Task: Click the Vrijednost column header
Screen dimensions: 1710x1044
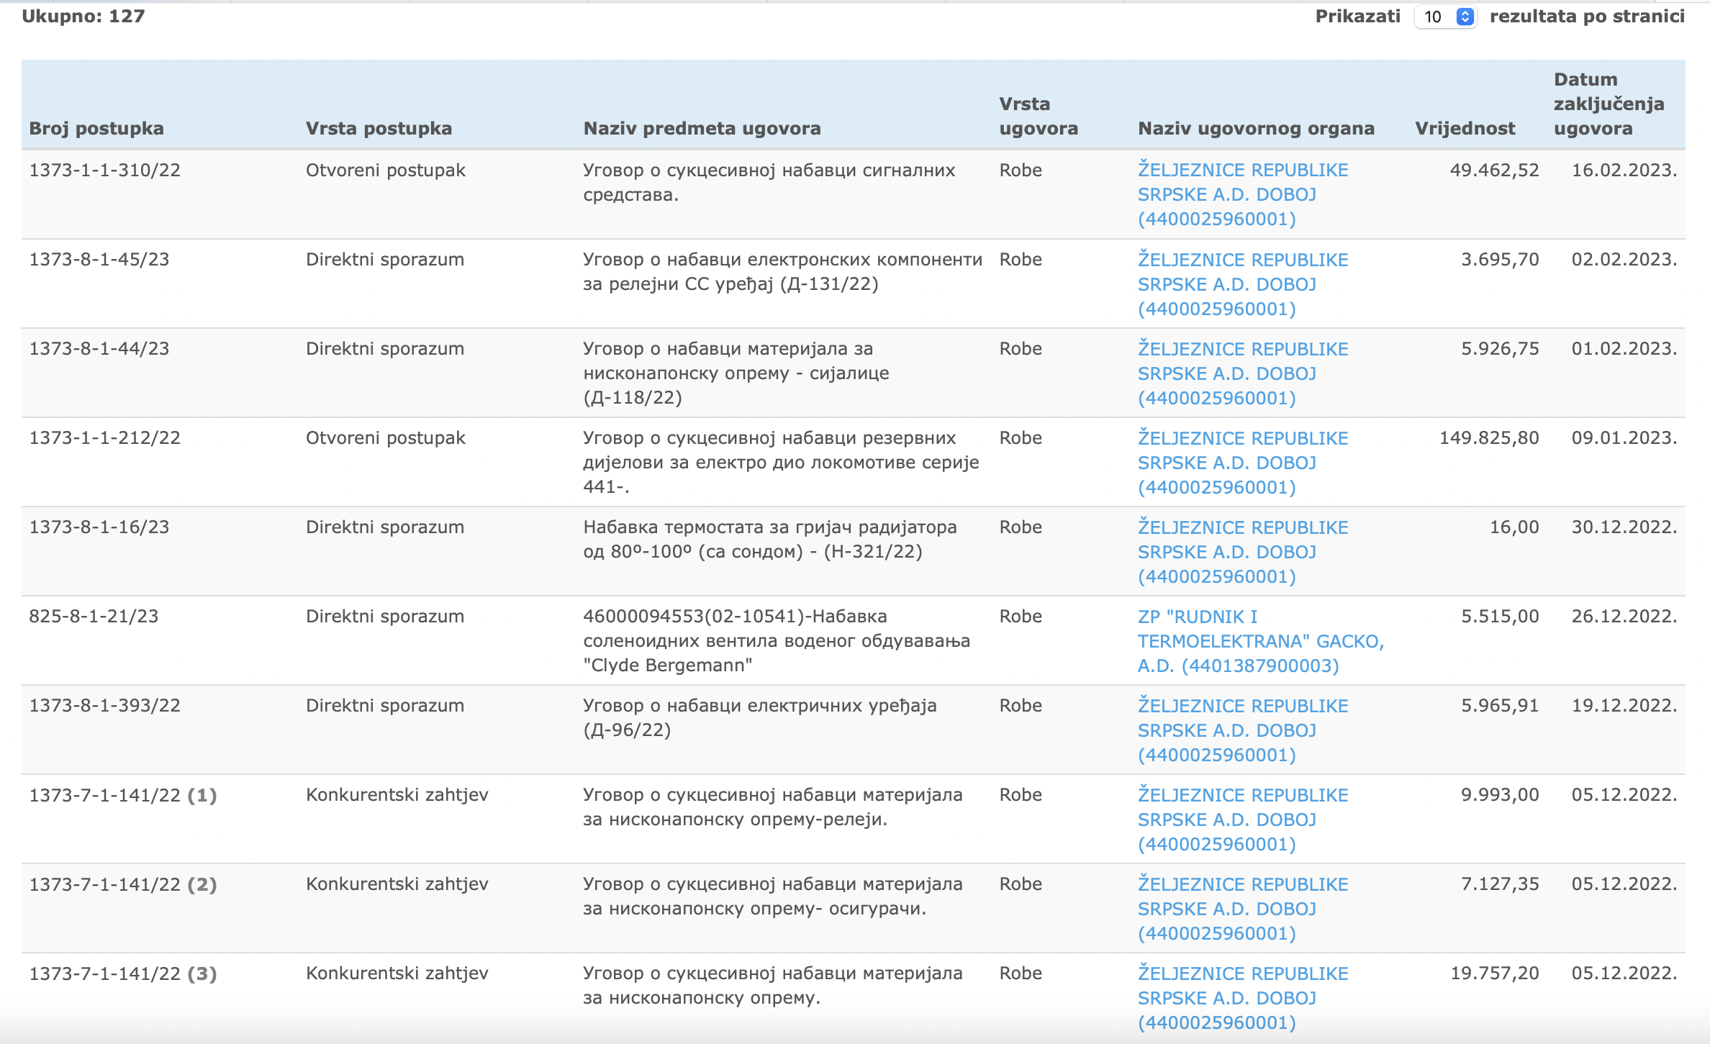Action: click(x=1465, y=128)
